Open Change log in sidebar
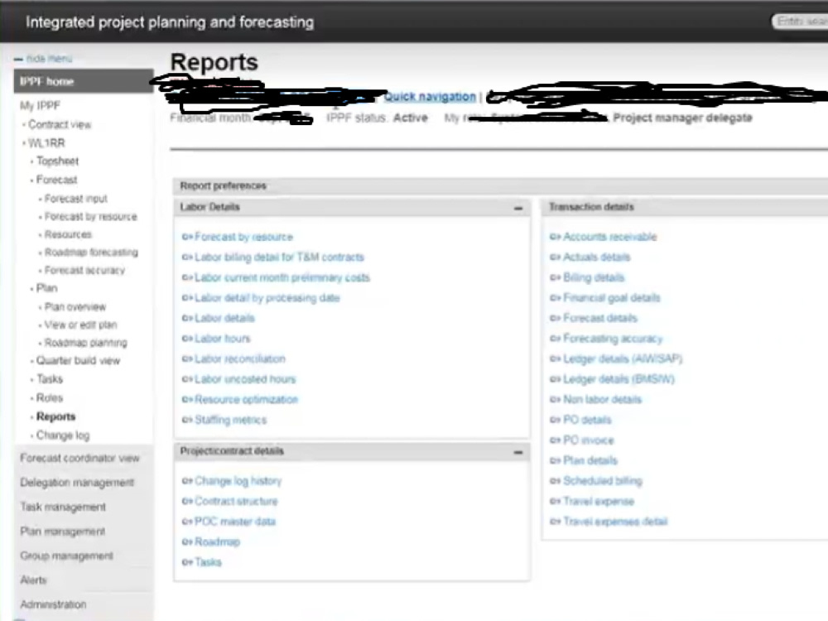Screen dimensions: 828x621 63,436
